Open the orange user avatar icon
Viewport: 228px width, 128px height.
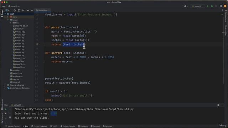click(x=225, y=6)
